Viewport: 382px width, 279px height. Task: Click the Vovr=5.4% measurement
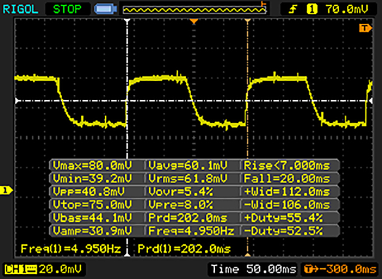(x=180, y=192)
